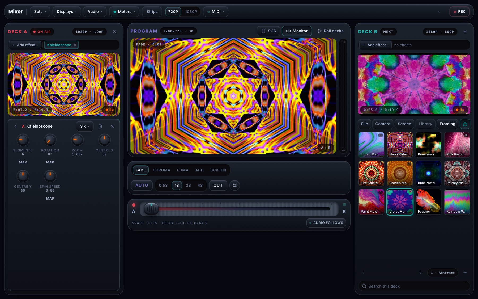Image resolution: width=478 pixels, height=299 pixels.
Task: Click the Search this deck field
Action: tap(414, 286)
